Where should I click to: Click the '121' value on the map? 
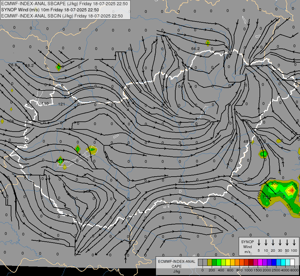61,104
